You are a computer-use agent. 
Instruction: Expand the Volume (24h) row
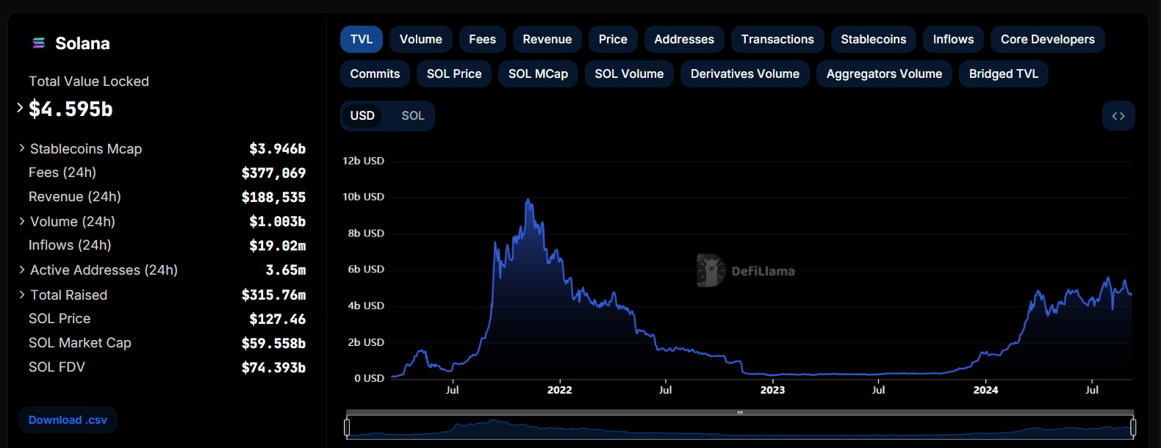22,221
